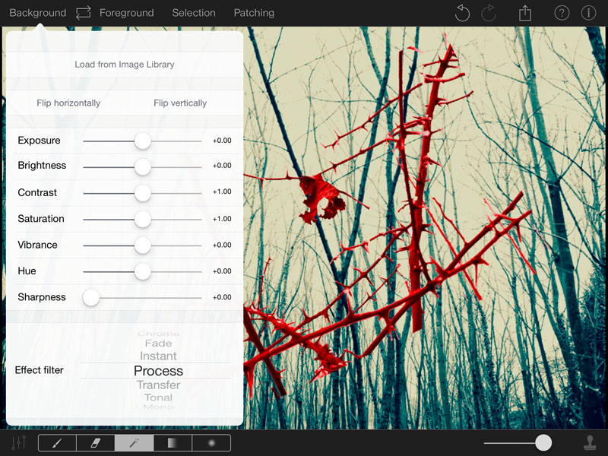Click the brush size slider knob
The width and height of the screenshot is (608, 456).
click(543, 442)
